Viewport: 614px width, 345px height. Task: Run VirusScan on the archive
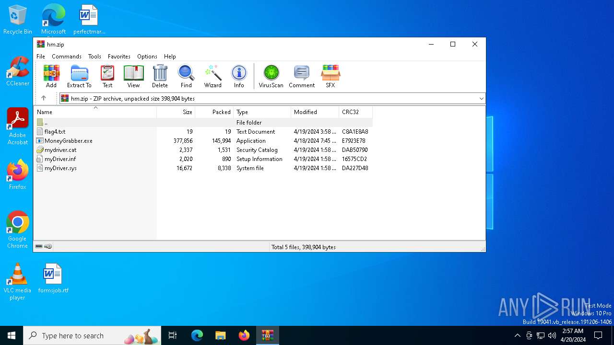[x=271, y=77]
